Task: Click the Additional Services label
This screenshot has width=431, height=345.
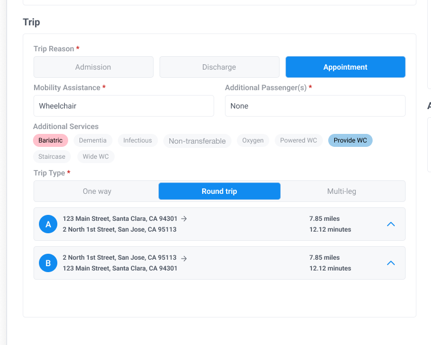Action: coord(65,126)
